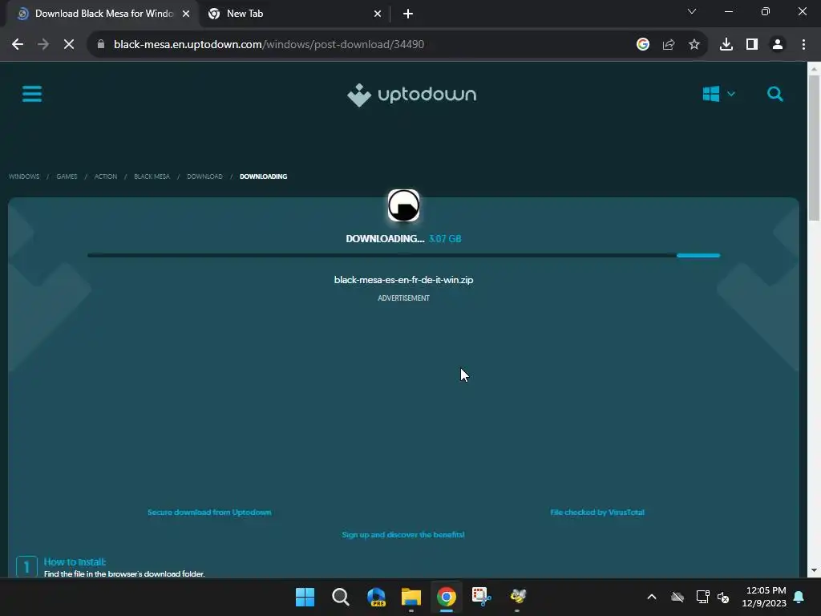Open Windows taskbar search
Image resolution: width=821 pixels, height=616 pixels.
tap(340, 597)
